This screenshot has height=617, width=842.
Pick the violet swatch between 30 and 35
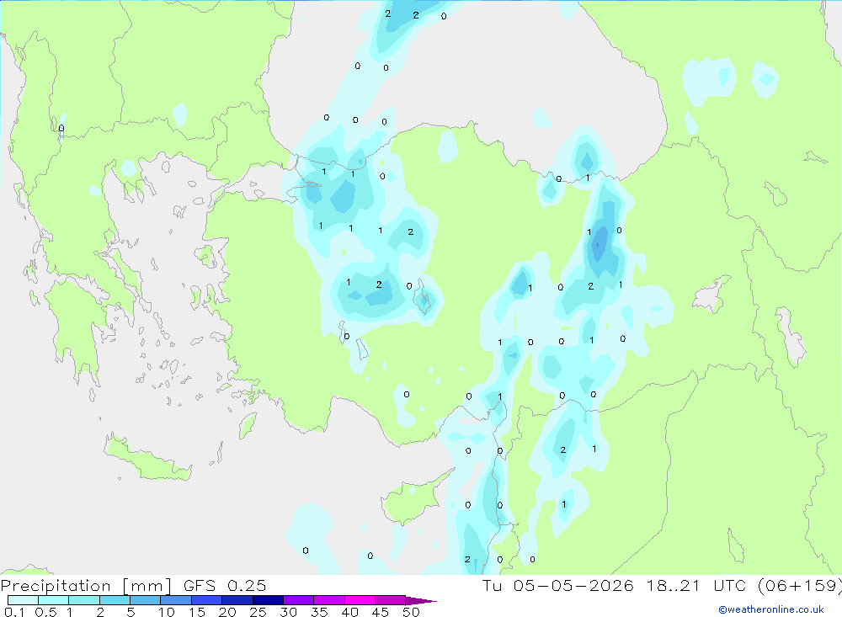tap(299, 600)
